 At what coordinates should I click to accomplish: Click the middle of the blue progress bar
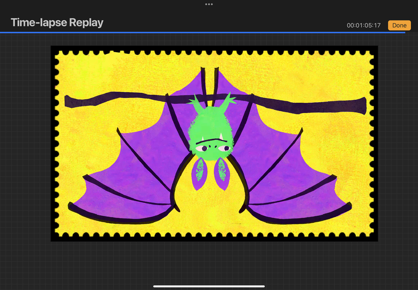click(203, 32)
